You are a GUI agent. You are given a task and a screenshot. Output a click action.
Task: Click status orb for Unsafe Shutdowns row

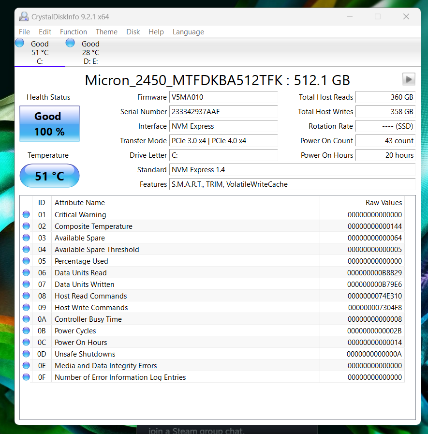click(26, 354)
